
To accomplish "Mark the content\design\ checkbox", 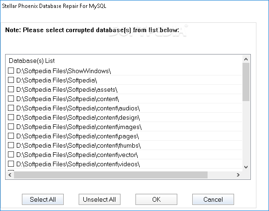I will tap(11, 117).
